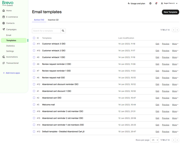The width and height of the screenshot is (183, 167).
Task: Tick the select-all templates checkbox
Action: coord(34,38)
